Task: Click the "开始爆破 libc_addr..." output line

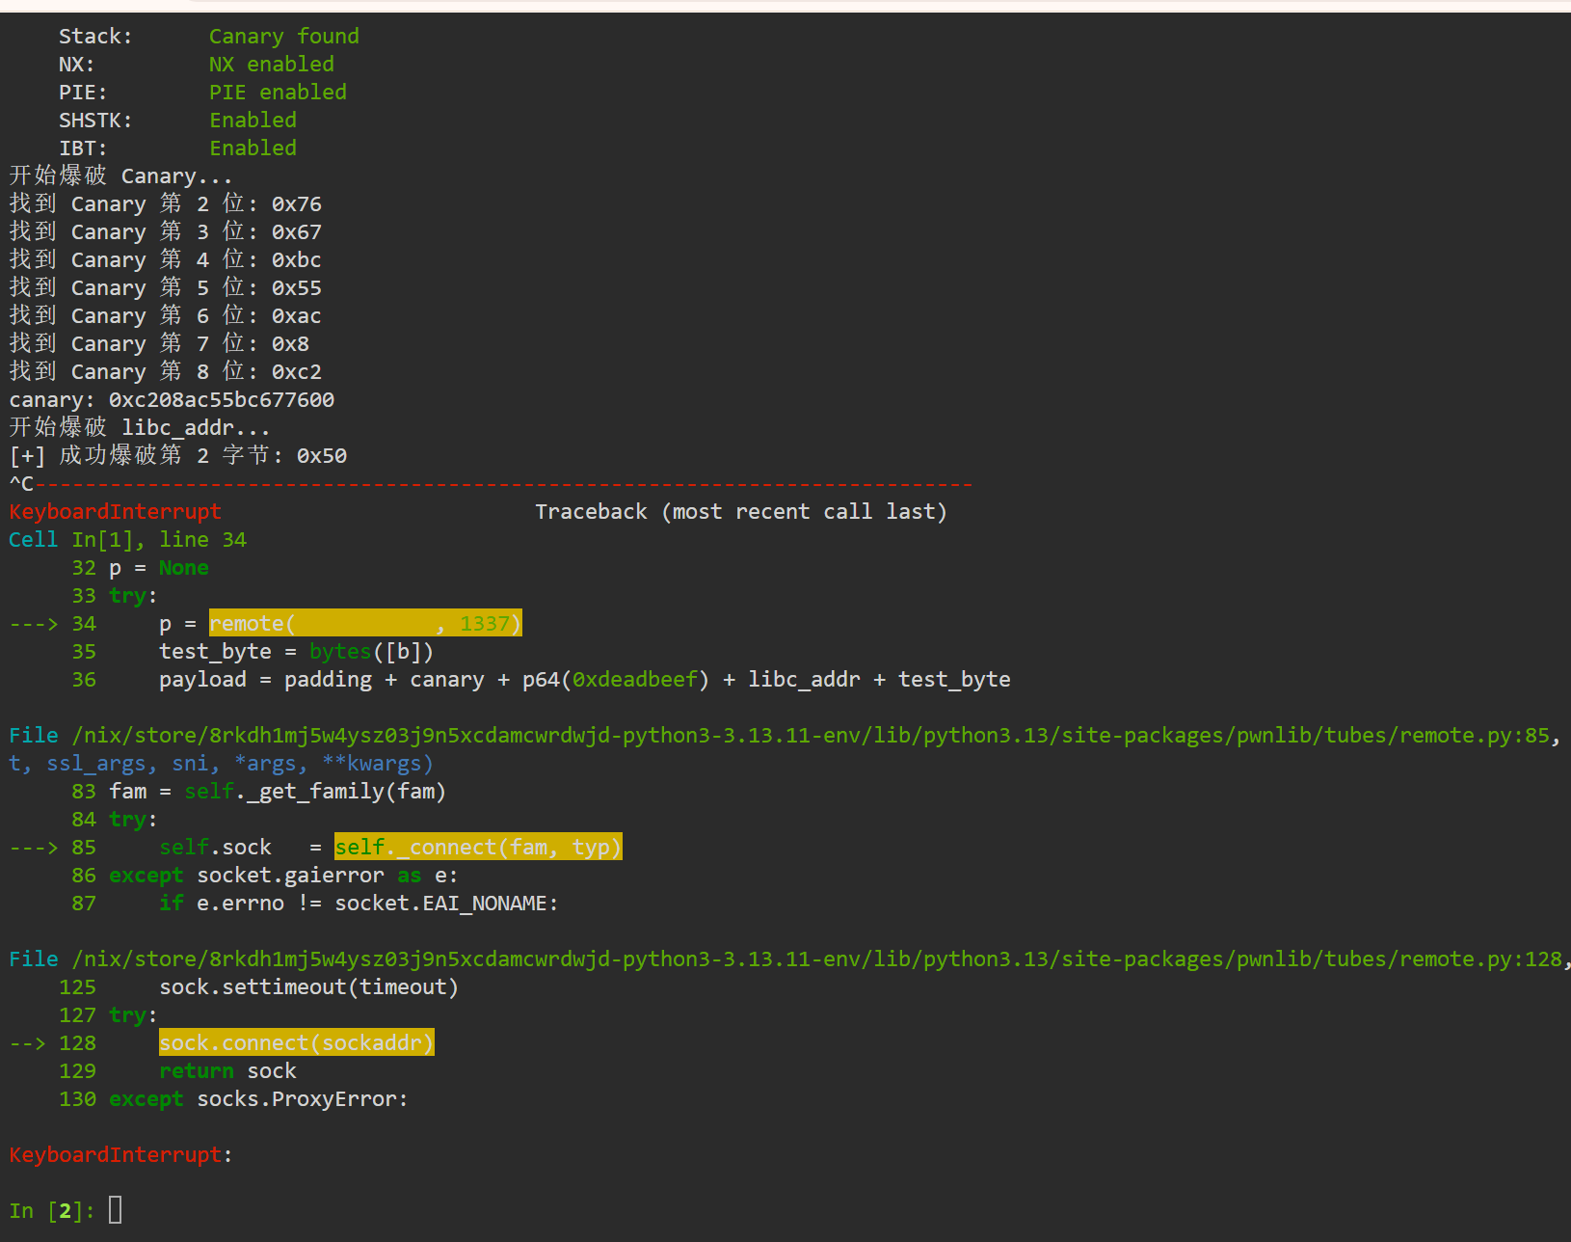Action: pyautogui.click(x=140, y=428)
